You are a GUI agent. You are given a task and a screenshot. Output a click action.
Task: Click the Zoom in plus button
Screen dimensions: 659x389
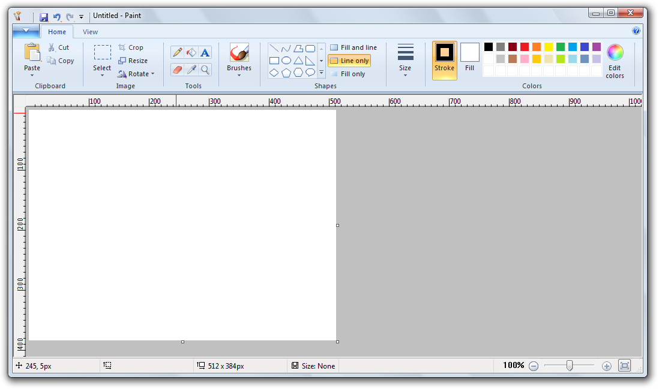pyautogui.click(x=606, y=366)
